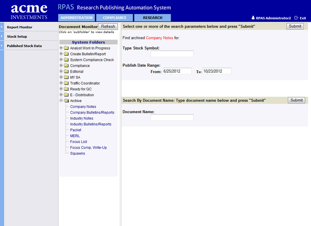This screenshot has width=311, height=226.
Task: Open Report Monitor in sidebar
Action: (x=19, y=27)
